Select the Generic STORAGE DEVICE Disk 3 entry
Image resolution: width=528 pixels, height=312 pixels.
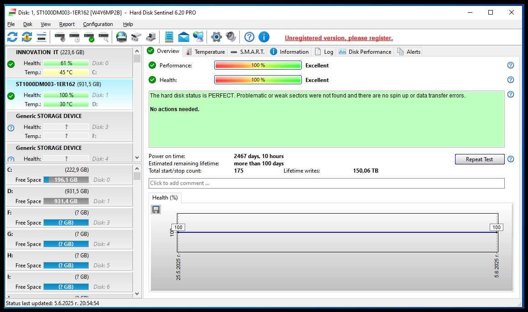coord(69,127)
